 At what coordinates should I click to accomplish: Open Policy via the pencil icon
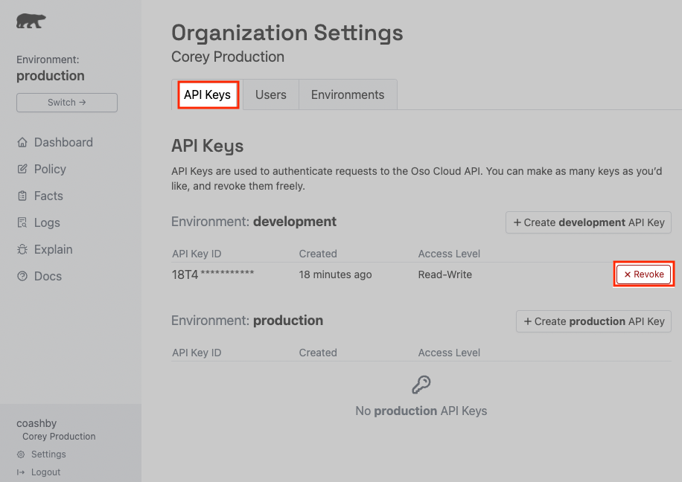point(22,169)
